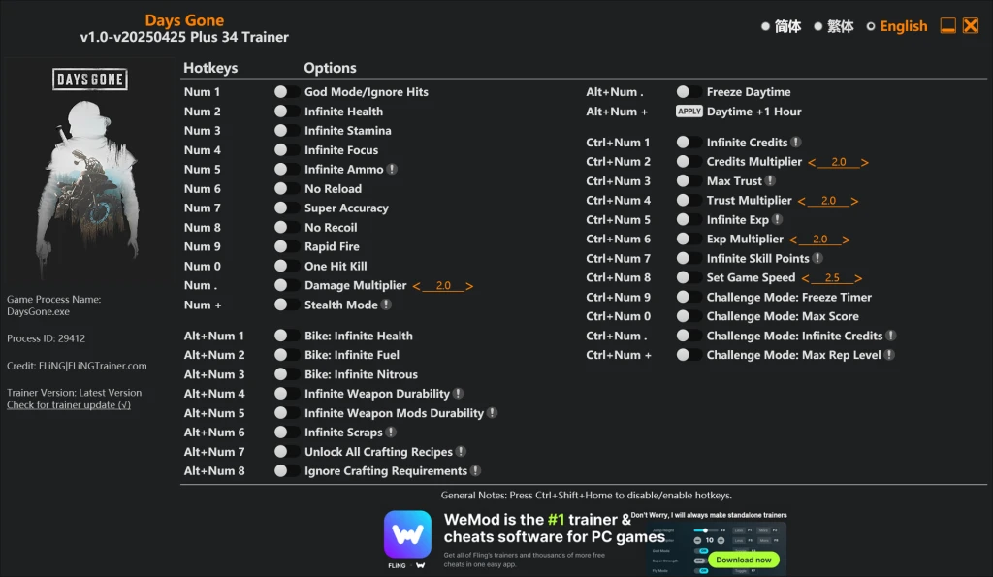Click the info icon next to Max Trust
Image resolution: width=993 pixels, height=577 pixels.
[x=770, y=181]
